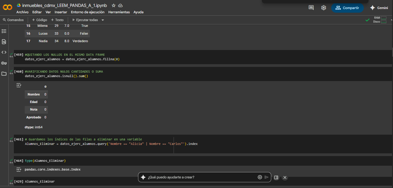Screen dimensions: 393x188
Task: Click the Lucas row name cell
Action: (x=43, y=33)
